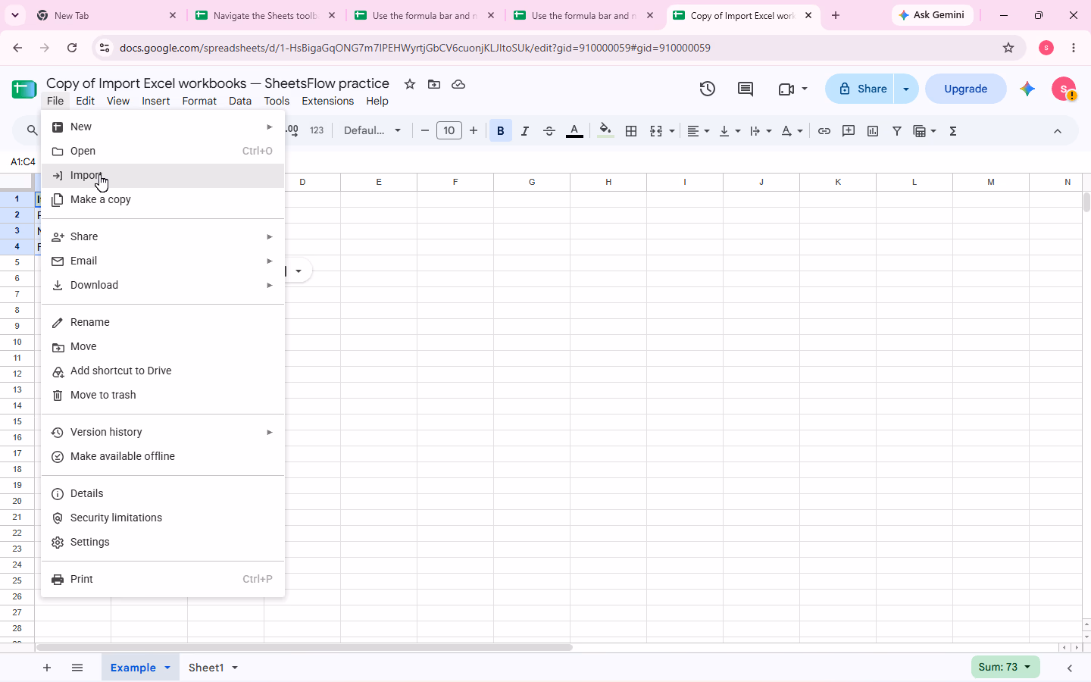Click the Upgrade button
This screenshot has height=682, width=1091.
point(966,89)
